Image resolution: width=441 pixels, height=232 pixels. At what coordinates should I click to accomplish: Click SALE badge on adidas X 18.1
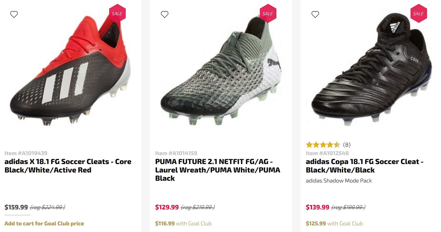[x=117, y=13]
